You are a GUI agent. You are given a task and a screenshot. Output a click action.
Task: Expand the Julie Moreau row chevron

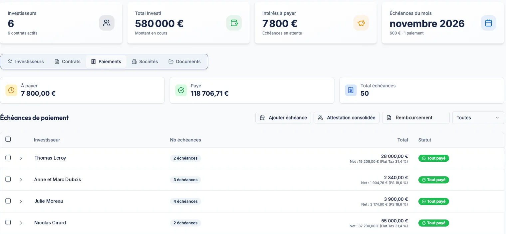[21, 201]
